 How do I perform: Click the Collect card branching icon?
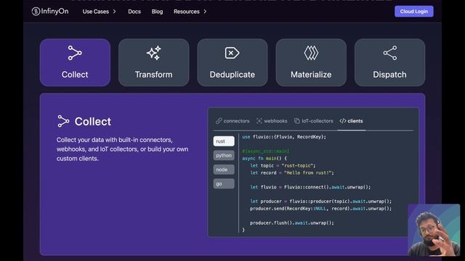[75, 53]
